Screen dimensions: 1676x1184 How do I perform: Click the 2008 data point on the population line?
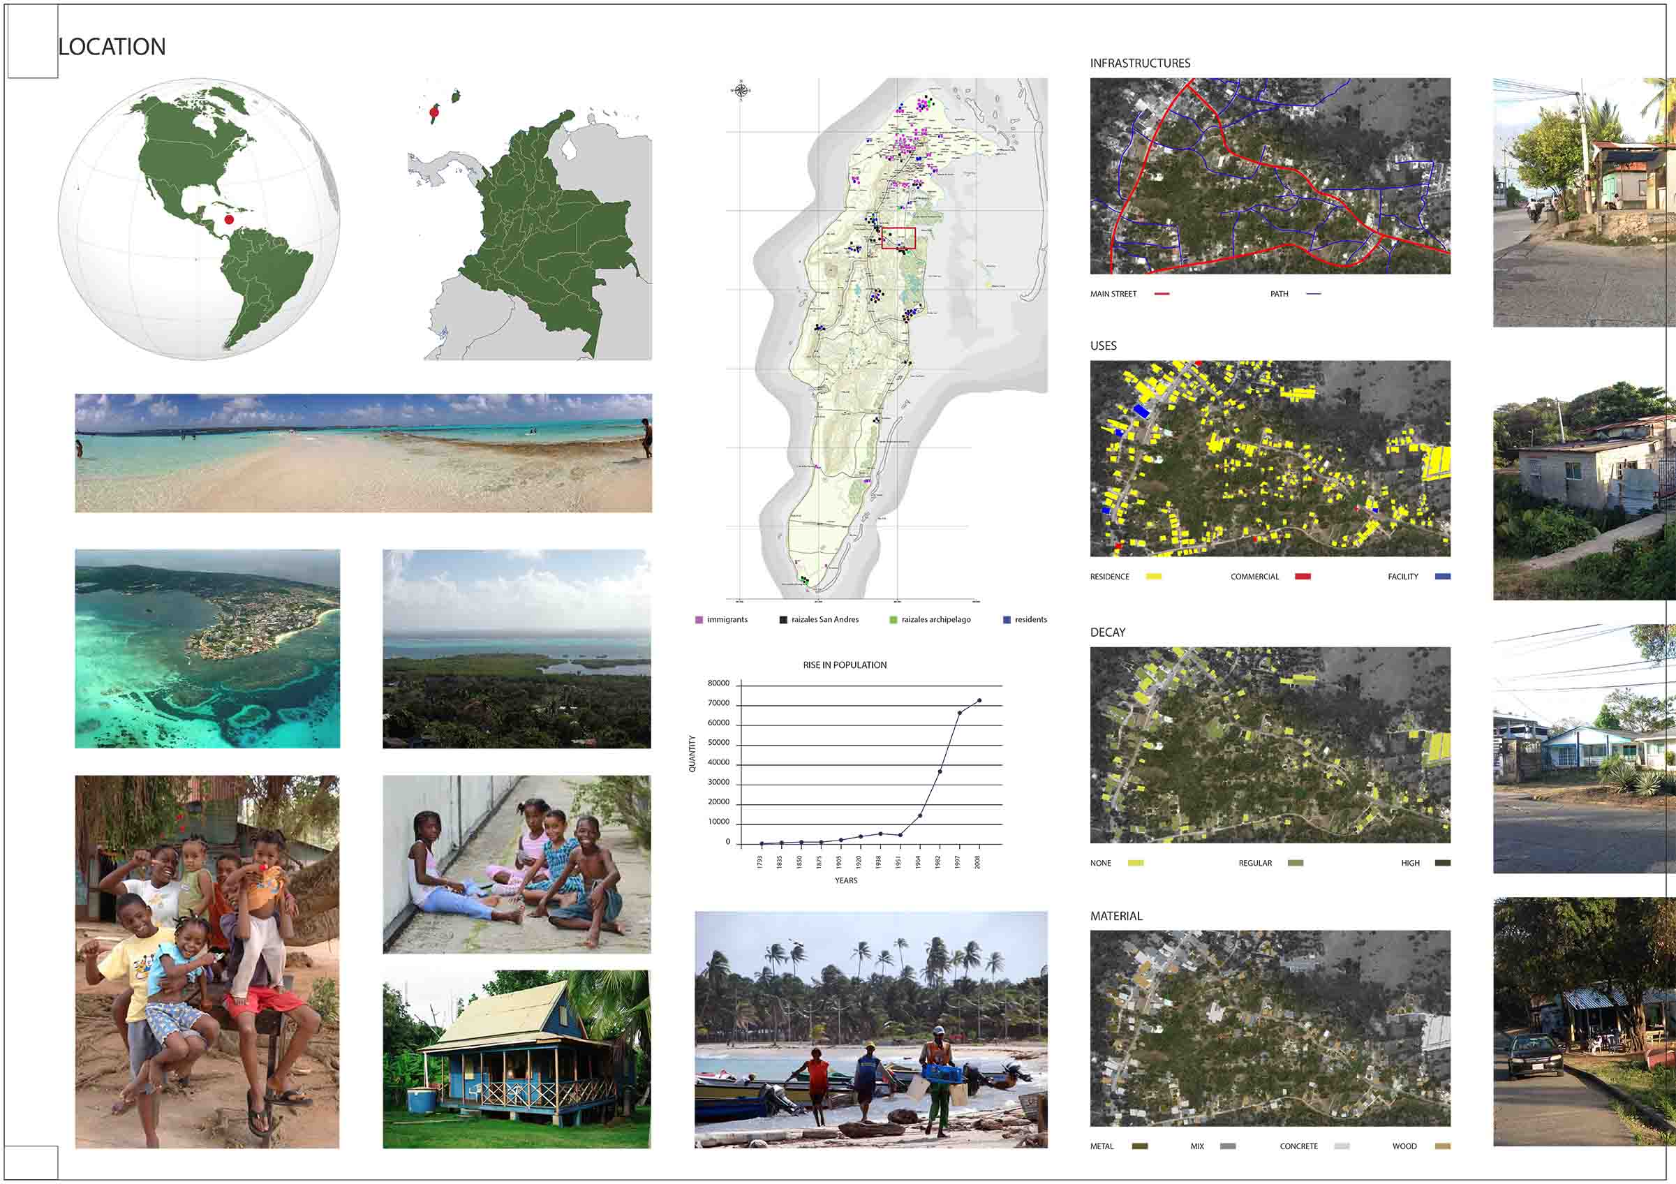pos(979,700)
